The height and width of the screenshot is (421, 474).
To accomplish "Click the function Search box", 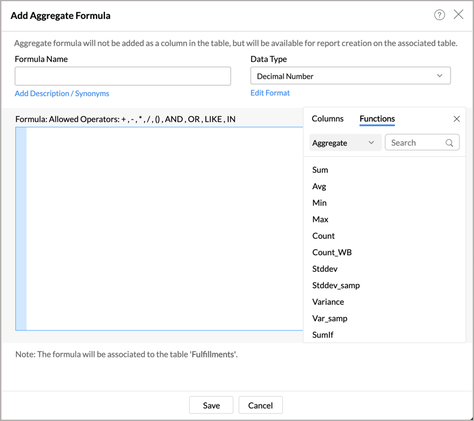I will click(x=416, y=143).
